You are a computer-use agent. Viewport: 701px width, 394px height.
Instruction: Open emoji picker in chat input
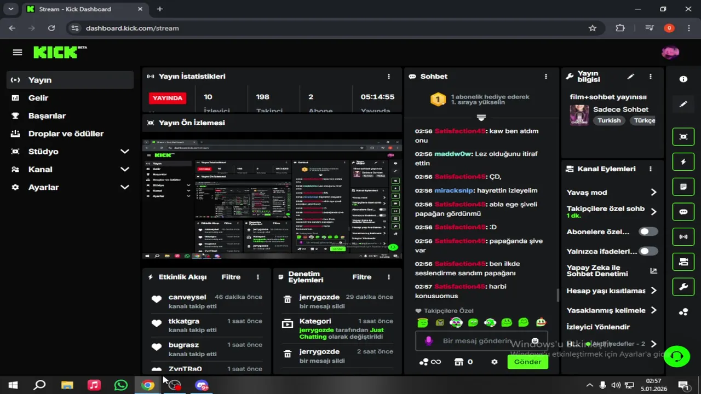535,341
